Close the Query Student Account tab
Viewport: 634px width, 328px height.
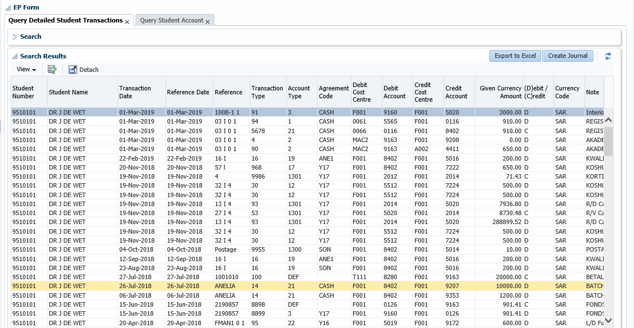coord(208,21)
